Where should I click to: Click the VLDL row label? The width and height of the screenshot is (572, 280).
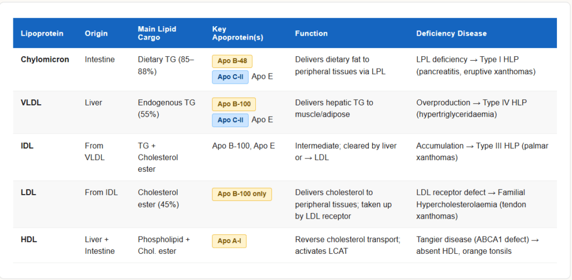point(31,103)
